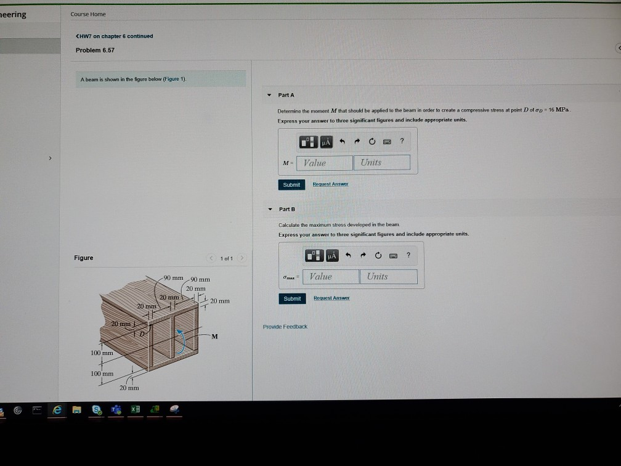Submit the Part A answer
Image resolution: width=621 pixels, height=466 pixels.
pyautogui.click(x=291, y=184)
